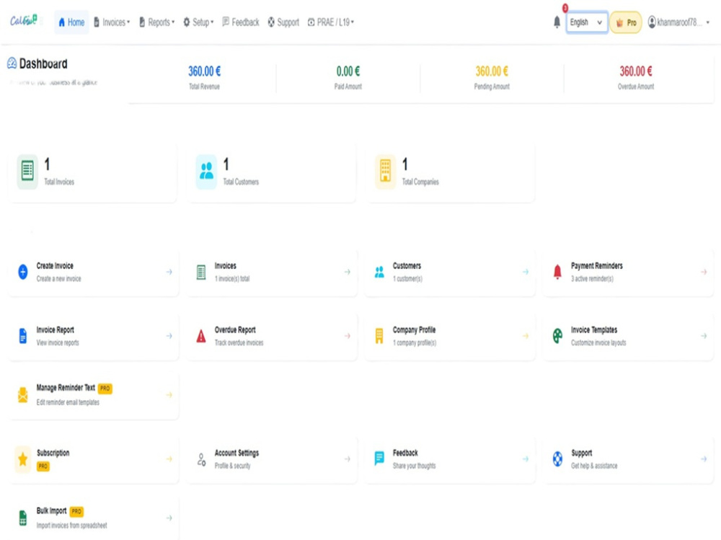This screenshot has width=721, height=540.
Task: Click the CalFix logo
Action: [x=24, y=21]
